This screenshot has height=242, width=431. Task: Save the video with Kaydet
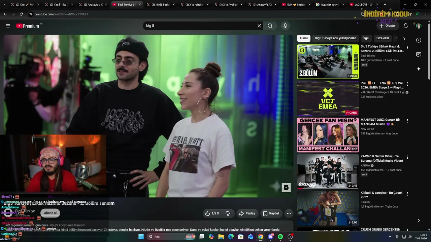point(271,213)
